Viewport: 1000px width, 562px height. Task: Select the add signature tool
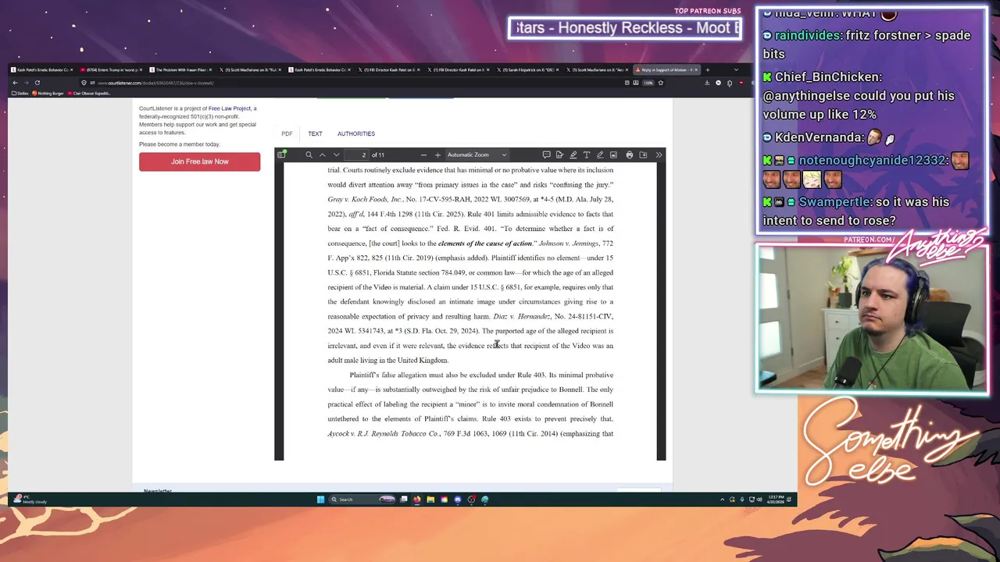pyautogui.click(x=559, y=155)
